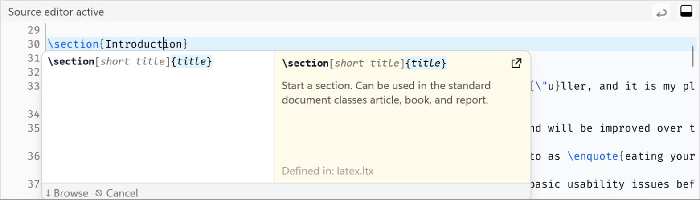Viewport: 700px width, 200px height.
Task: Click the editor vertical scrollbar thumb
Action: 692,56
